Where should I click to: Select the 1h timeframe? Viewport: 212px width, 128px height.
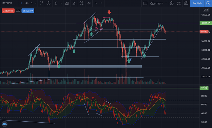(22, 3)
